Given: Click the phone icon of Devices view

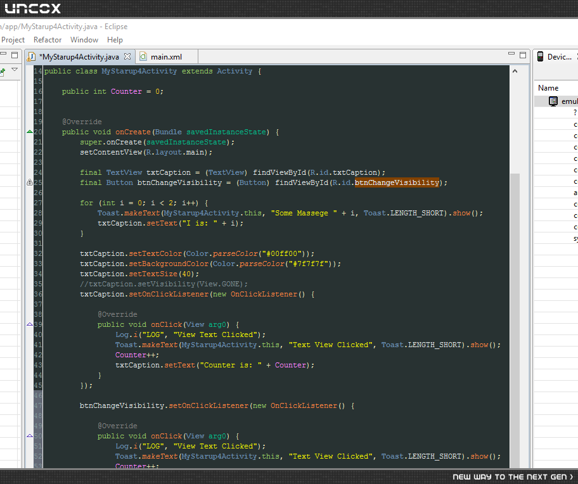Looking at the screenshot, I should (540, 56).
